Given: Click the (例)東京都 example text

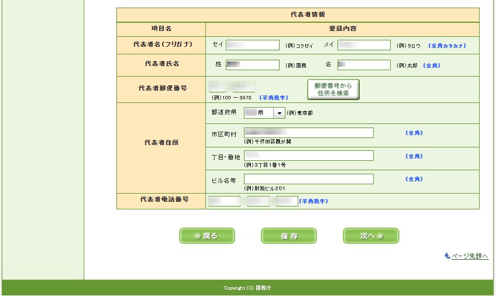Looking at the screenshot, I should click(300, 113).
